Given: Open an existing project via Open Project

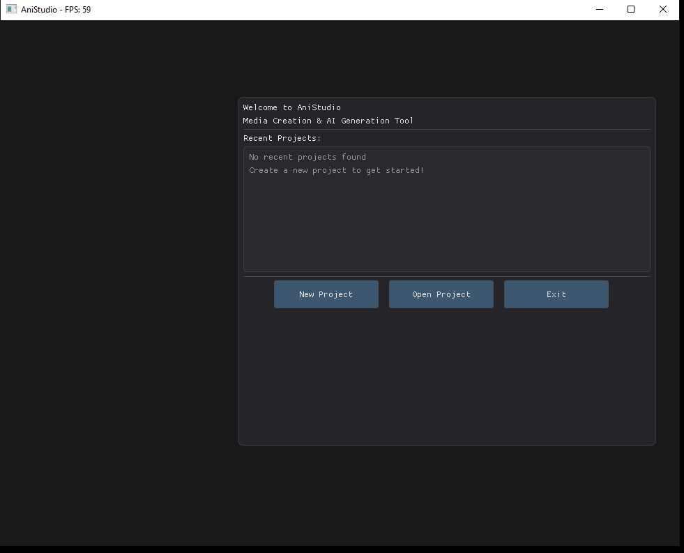Looking at the screenshot, I should click(441, 294).
